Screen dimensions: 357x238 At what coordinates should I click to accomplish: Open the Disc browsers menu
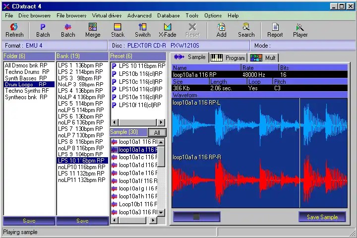coord(35,16)
